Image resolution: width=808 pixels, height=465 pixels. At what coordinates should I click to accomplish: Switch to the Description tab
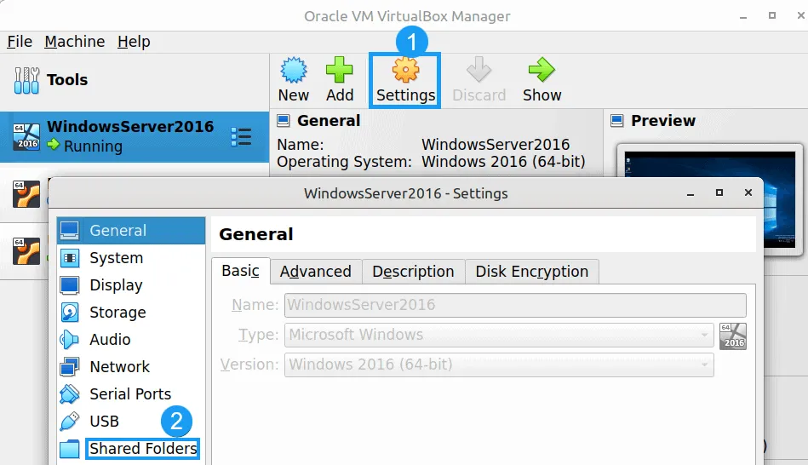413,271
